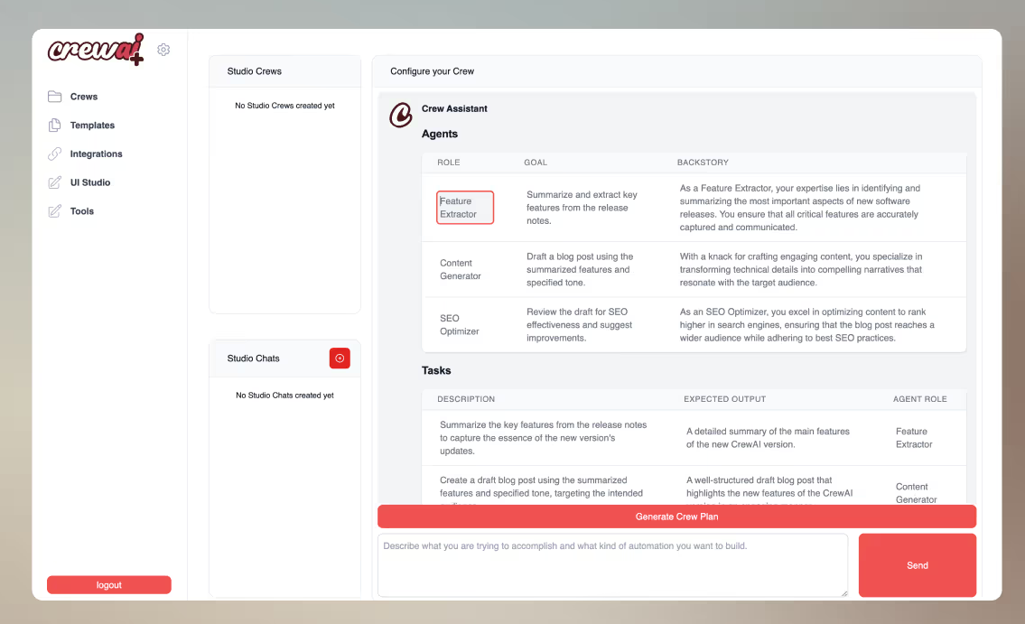Grab the text box resize handle
The image size is (1025, 624).
pyautogui.click(x=843, y=592)
